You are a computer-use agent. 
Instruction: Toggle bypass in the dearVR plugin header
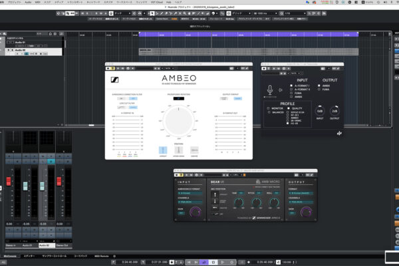point(181,175)
